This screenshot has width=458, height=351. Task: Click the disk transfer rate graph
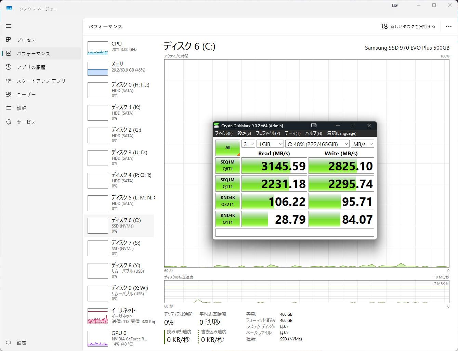tap(307, 292)
